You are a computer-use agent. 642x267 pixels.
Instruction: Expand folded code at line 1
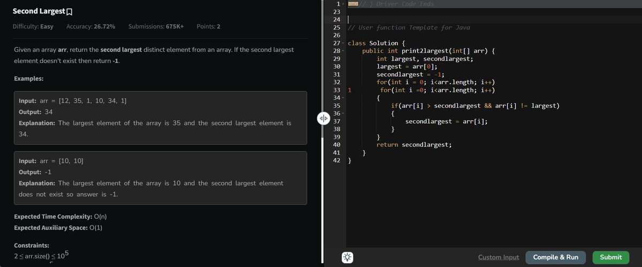coord(342,4)
